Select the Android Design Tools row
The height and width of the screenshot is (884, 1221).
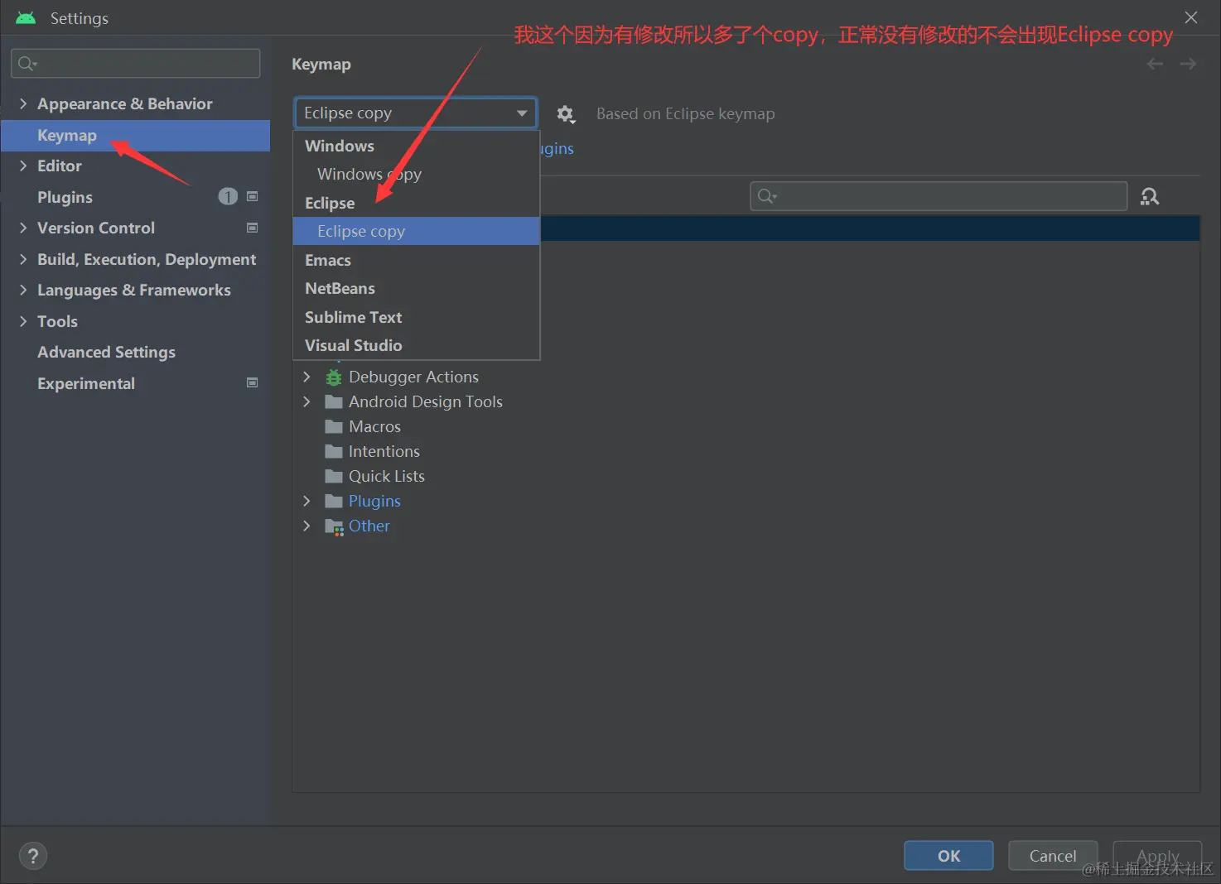425,401
